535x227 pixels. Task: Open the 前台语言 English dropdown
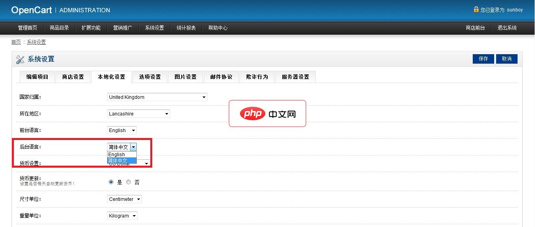(x=122, y=131)
